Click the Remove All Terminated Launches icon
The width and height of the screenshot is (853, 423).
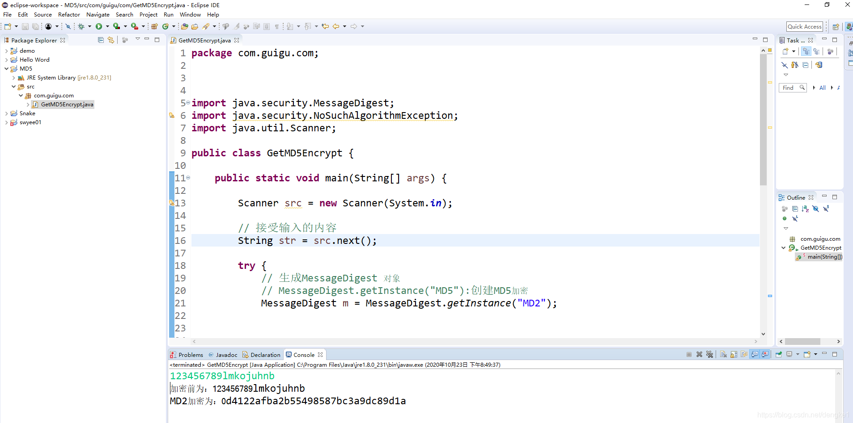click(x=710, y=354)
